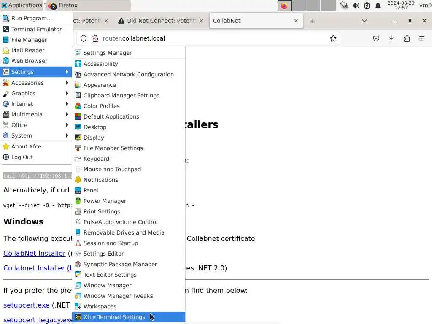
Task: Open Workspaces settings
Action: (129, 306)
